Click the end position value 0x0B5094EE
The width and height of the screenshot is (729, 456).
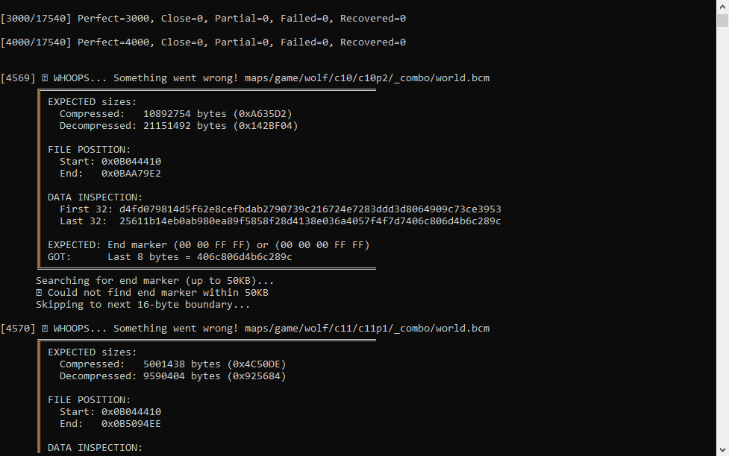[x=131, y=424]
